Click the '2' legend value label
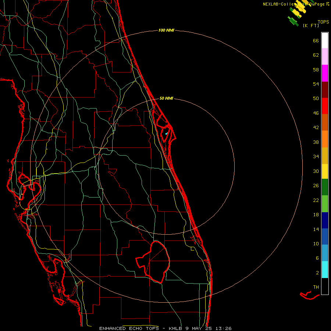Image resolution: width=331 pixels, height=331 pixels. [x=317, y=273]
